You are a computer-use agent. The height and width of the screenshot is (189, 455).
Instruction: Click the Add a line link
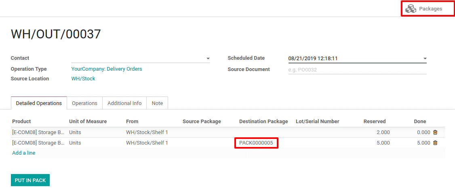coord(24,153)
